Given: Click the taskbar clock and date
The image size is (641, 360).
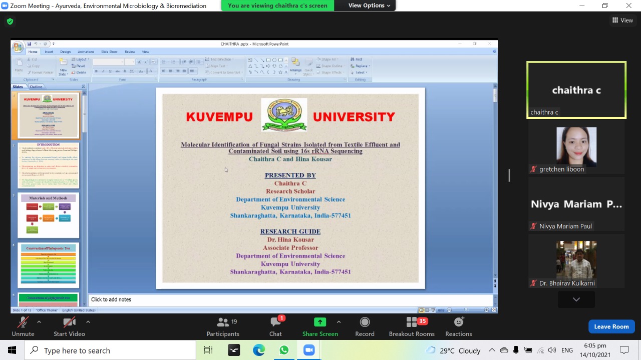Looking at the screenshot, I should click(595, 350).
